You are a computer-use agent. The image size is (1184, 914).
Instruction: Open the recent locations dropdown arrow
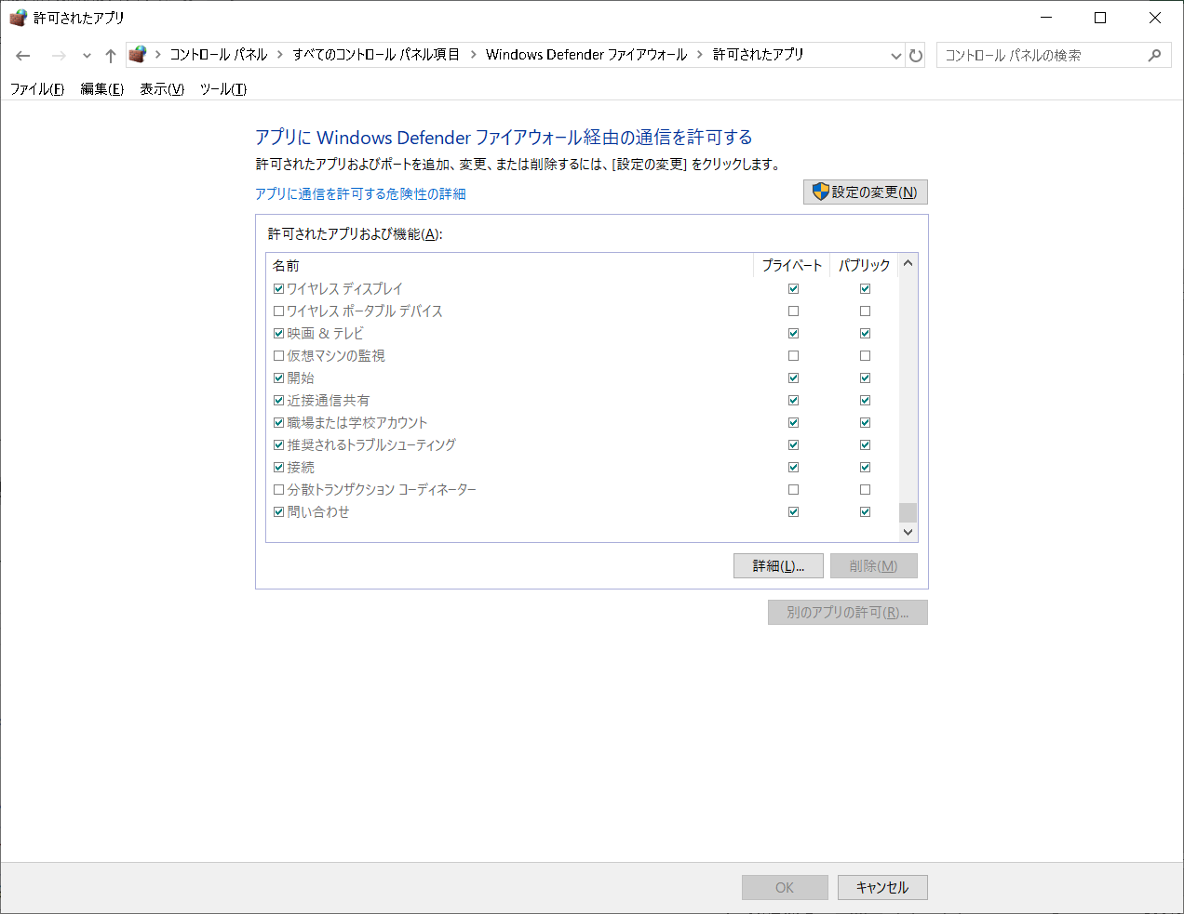[87, 56]
